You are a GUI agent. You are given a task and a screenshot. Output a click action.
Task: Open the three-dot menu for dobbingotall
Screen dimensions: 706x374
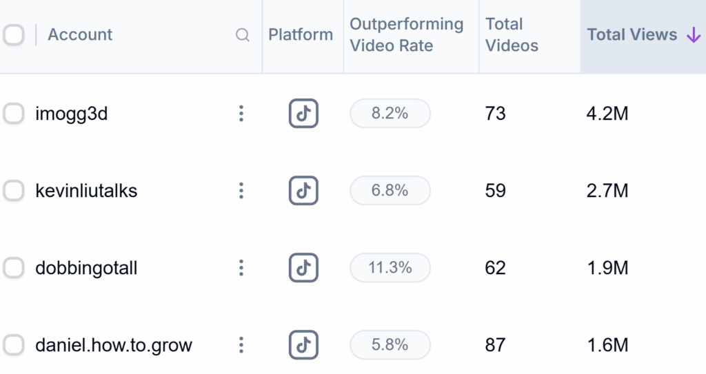tap(241, 268)
